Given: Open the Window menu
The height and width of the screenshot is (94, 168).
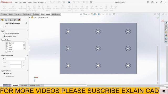Looking at the screenshot, I should point(41,2).
